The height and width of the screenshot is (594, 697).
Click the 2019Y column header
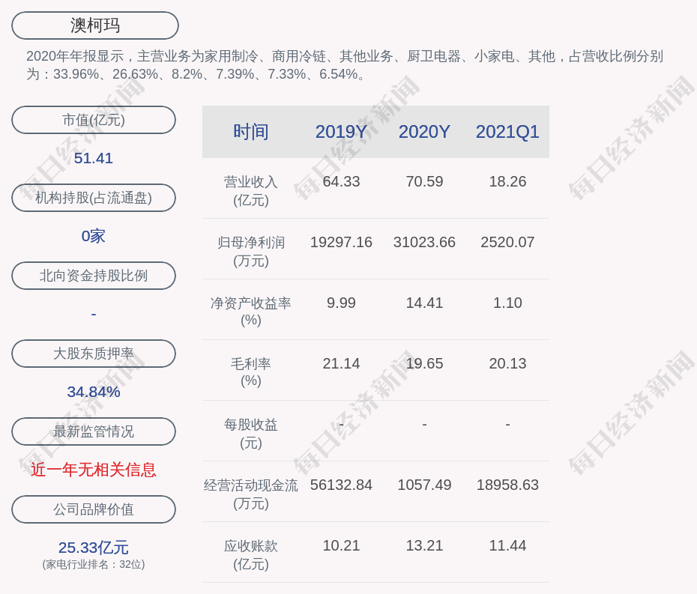(341, 132)
